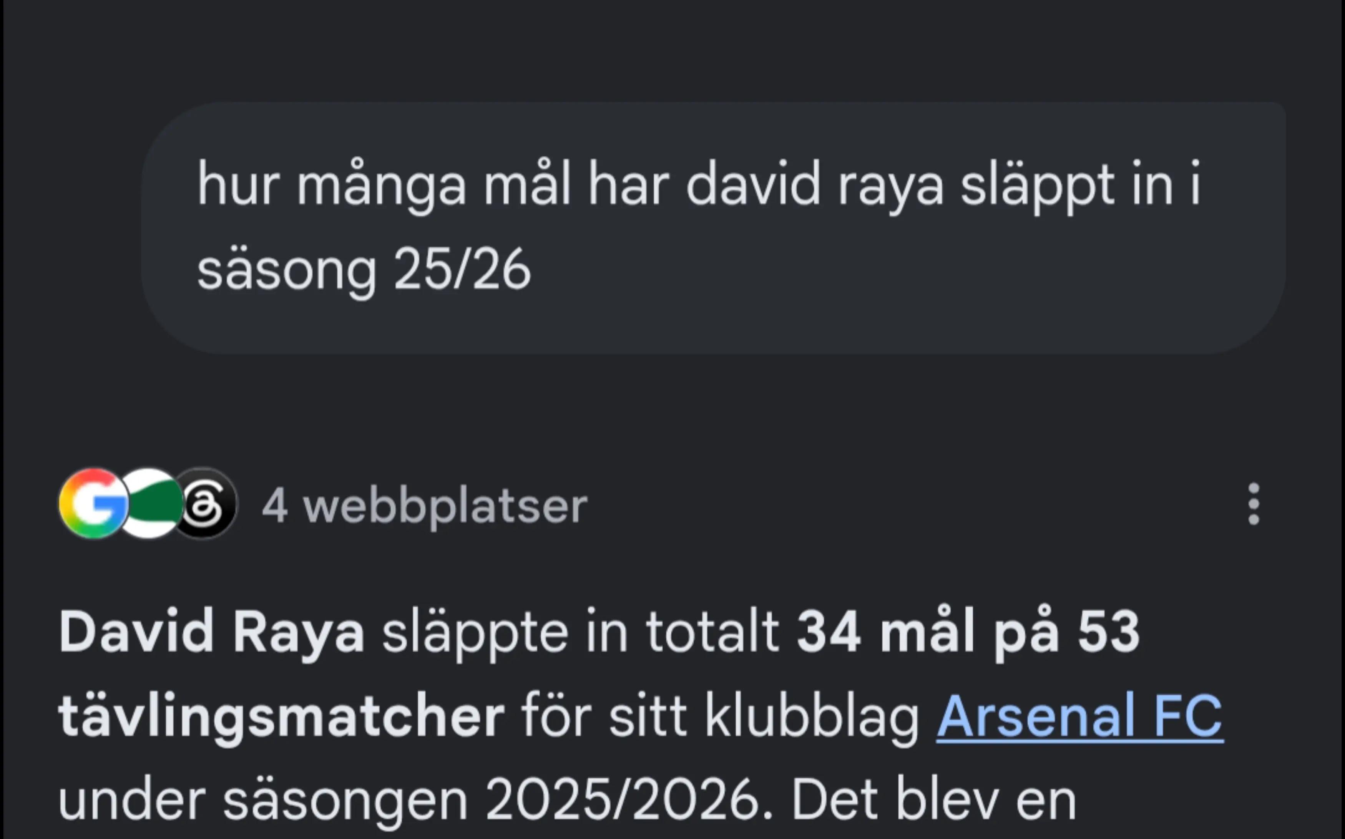This screenshot has height=839, width=1345.
Task: Select the user question message bubble
Action: (x=714, y=227)
